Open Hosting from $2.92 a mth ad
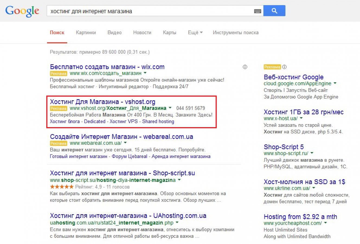The image size is (360, 244). tap(300, 217)
